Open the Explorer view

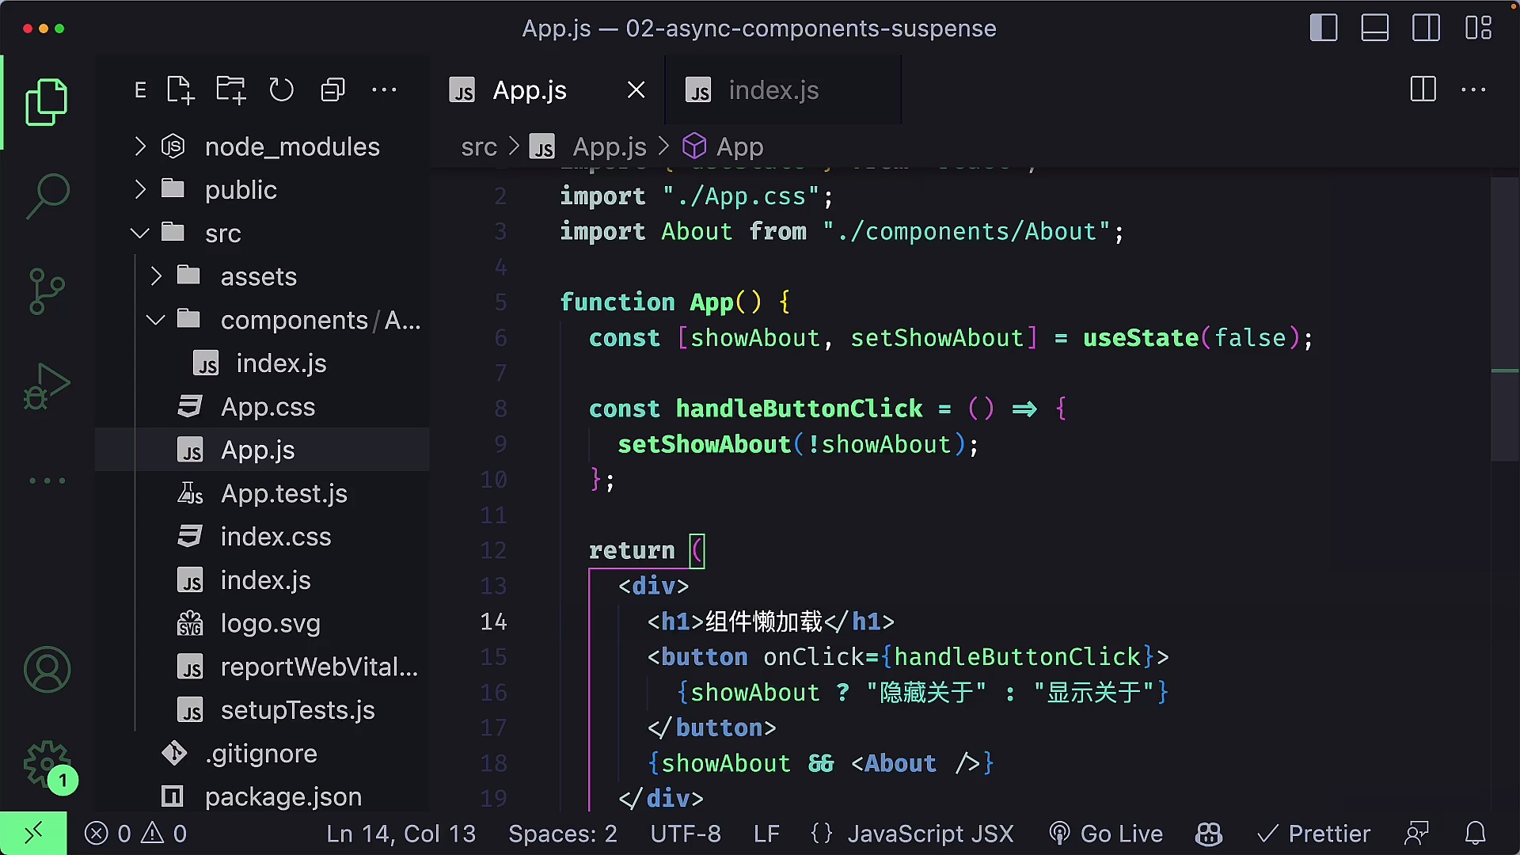46,101
